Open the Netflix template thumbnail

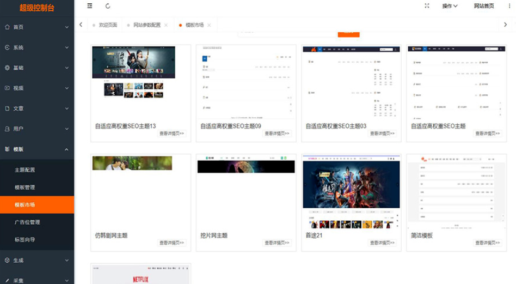[141, 274]
